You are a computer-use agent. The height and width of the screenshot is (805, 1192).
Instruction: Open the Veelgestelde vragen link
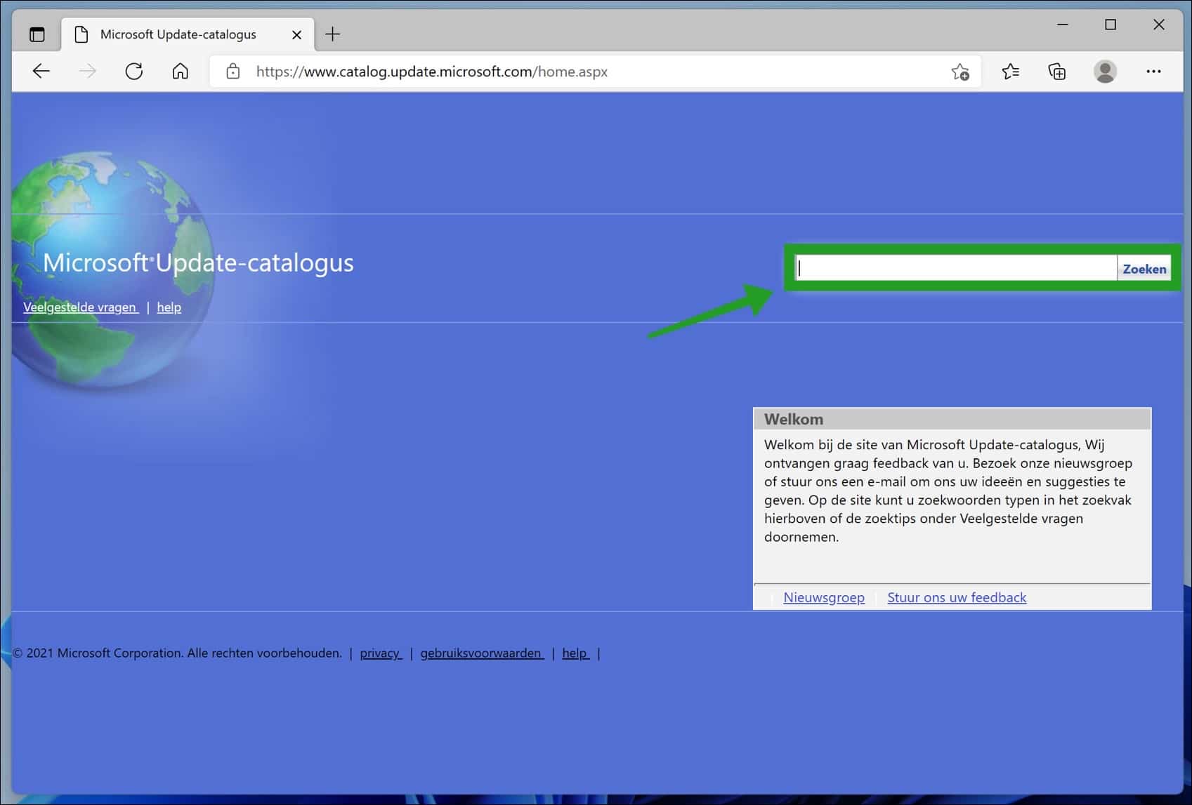(x=79, y=307)
